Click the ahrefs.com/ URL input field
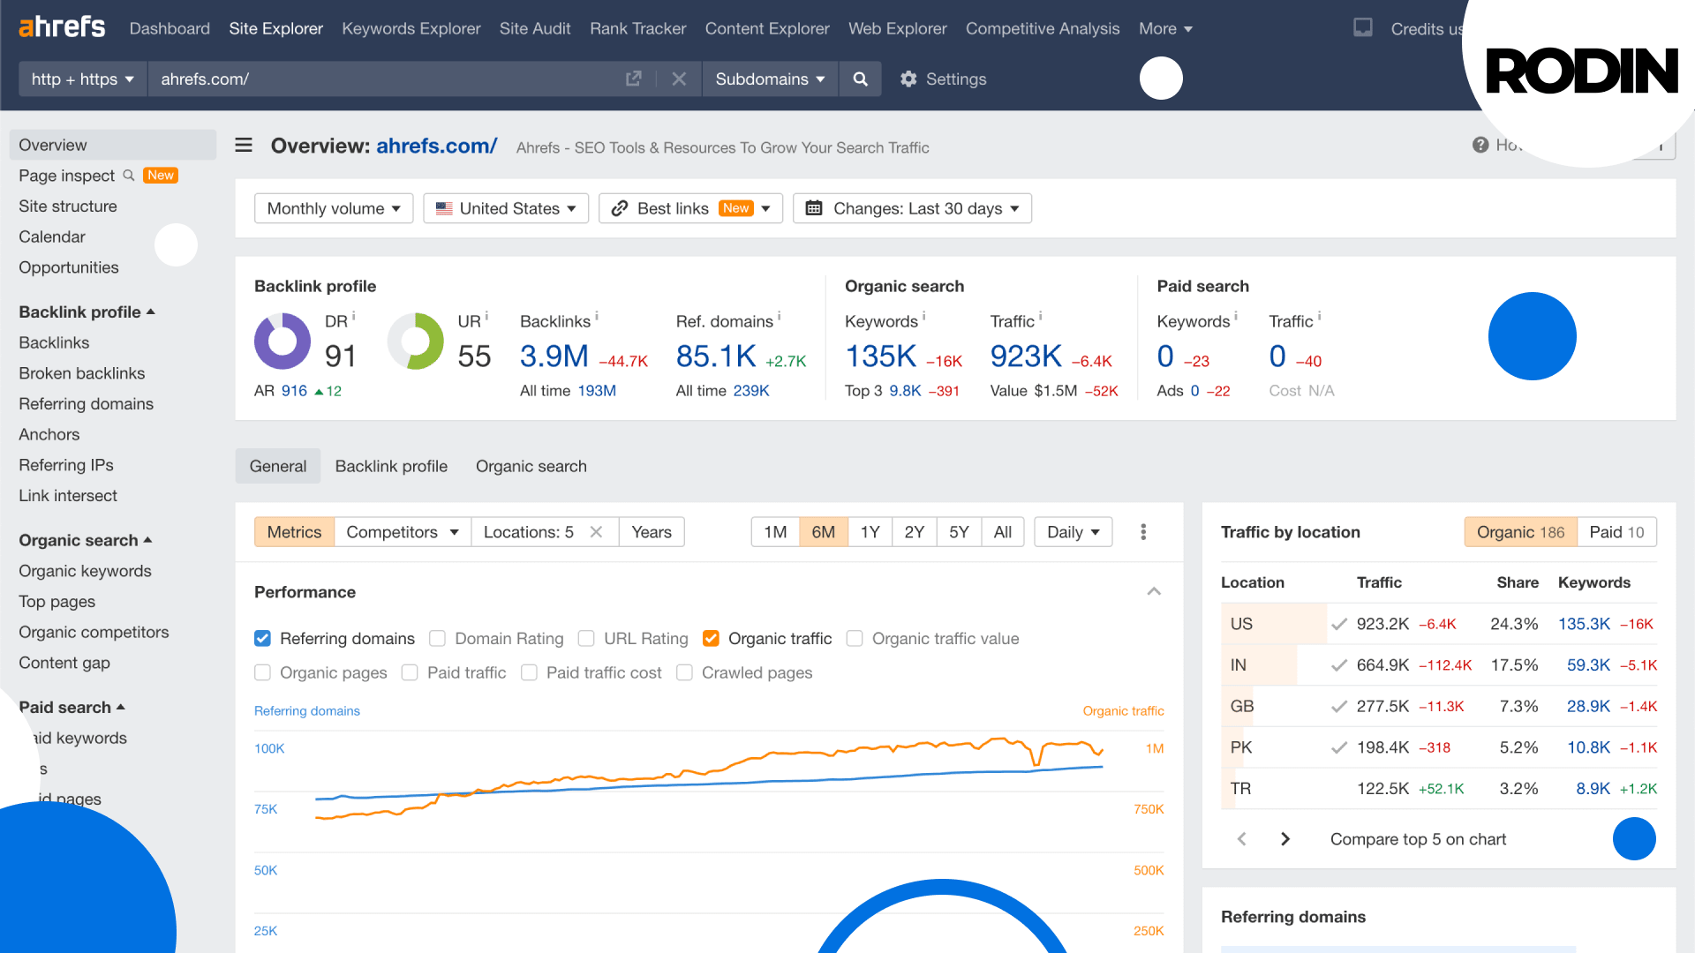1695x953 pixels. point(383,79)
